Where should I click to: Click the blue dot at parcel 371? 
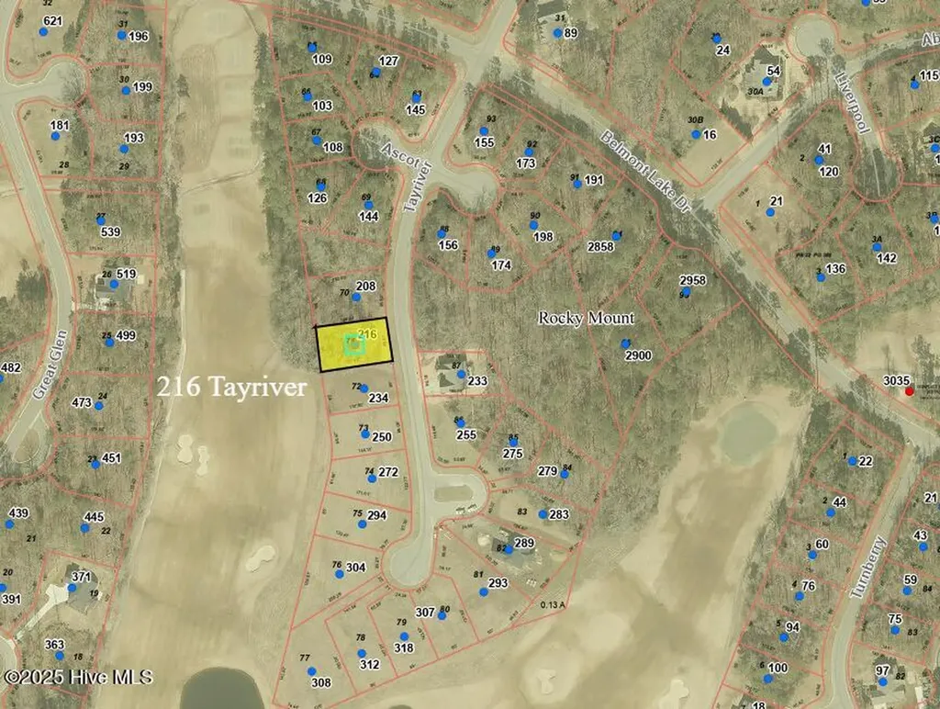tap(72, 587)
